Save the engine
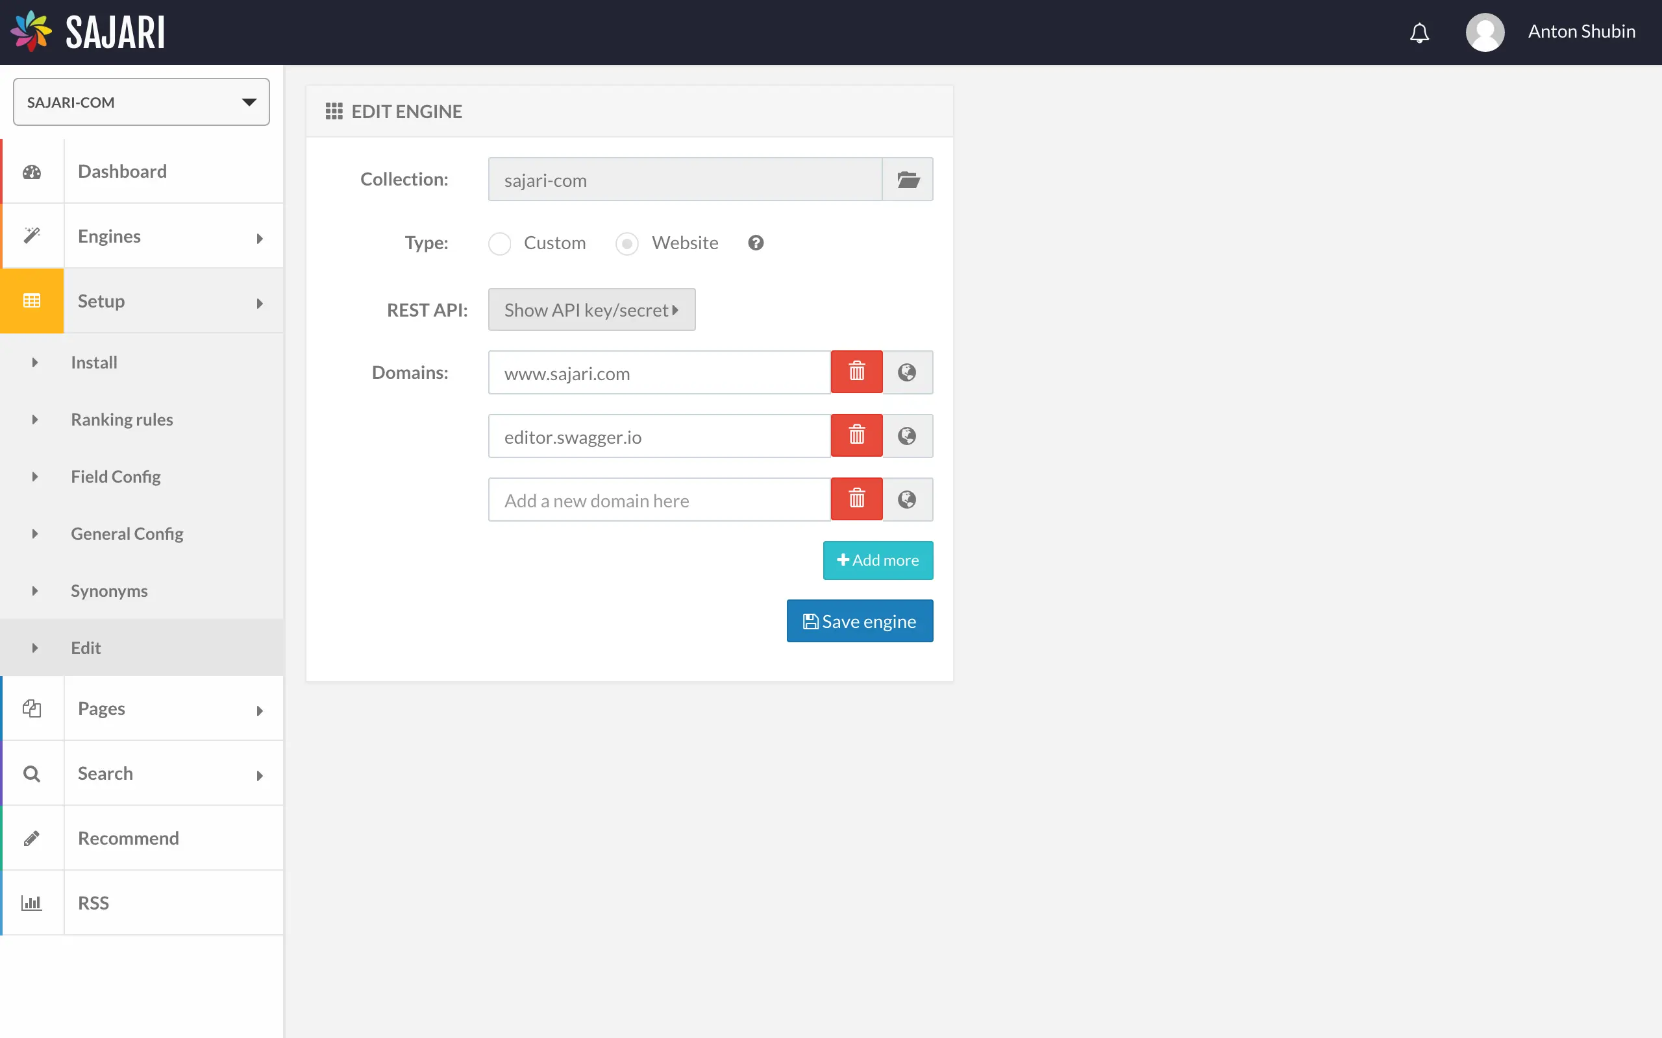 pos(860,621)
